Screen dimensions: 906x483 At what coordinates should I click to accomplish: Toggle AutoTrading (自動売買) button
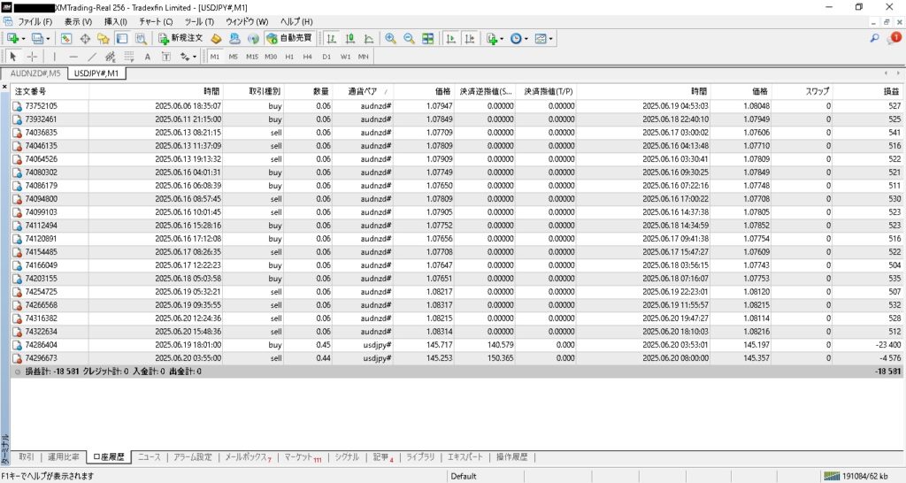pyautogui.click(x=290, y=38)
